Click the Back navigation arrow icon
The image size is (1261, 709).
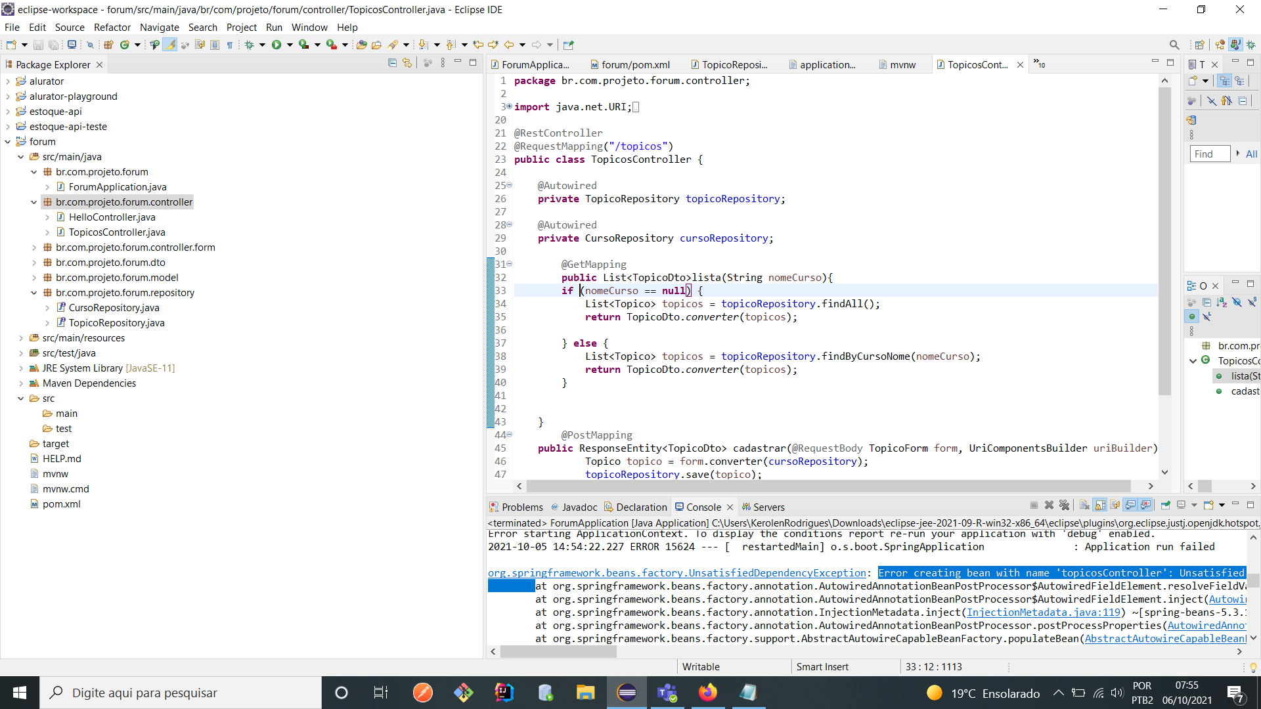tap(509, 45)
